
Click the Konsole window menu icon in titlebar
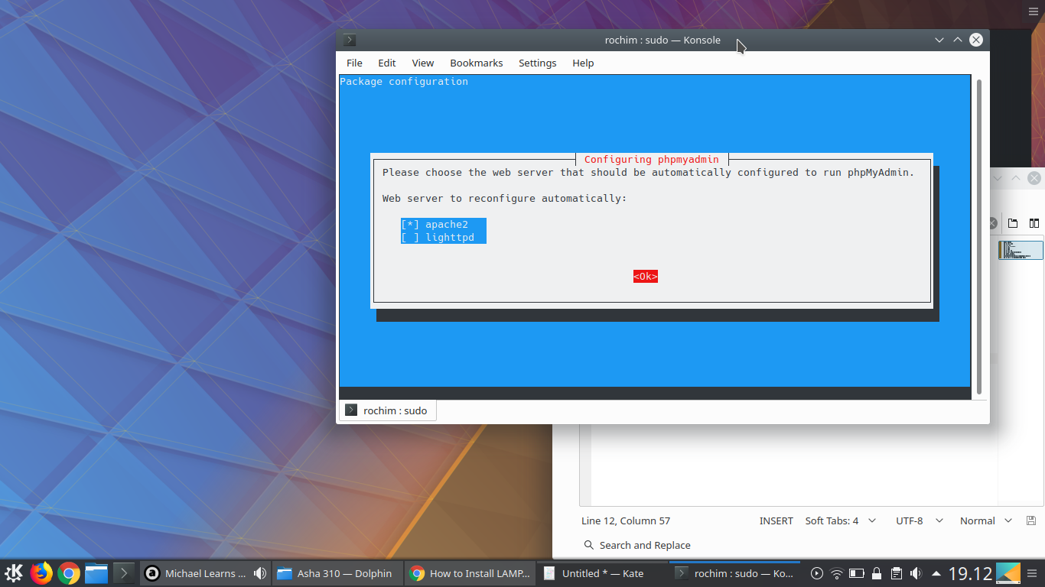tap(350, 40)
